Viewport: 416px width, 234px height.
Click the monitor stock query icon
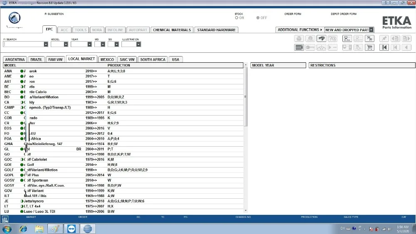[x=347, y=38]
